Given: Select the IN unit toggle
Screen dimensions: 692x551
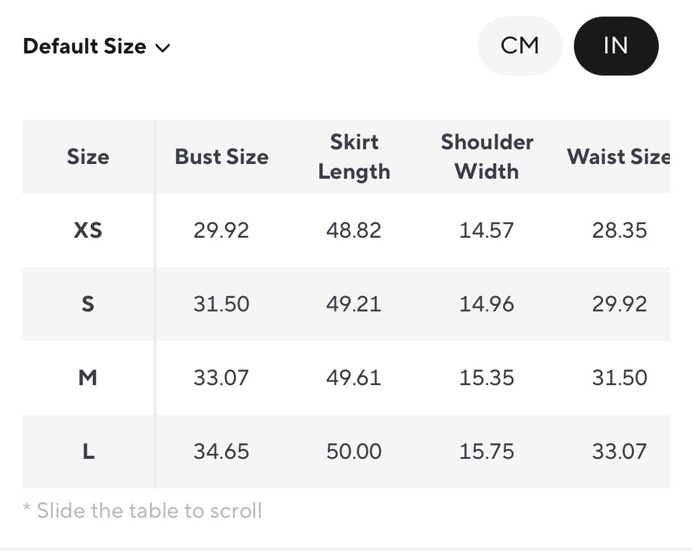Looking at the screenshot, I should pyautogui.click(x=616, y=46).
